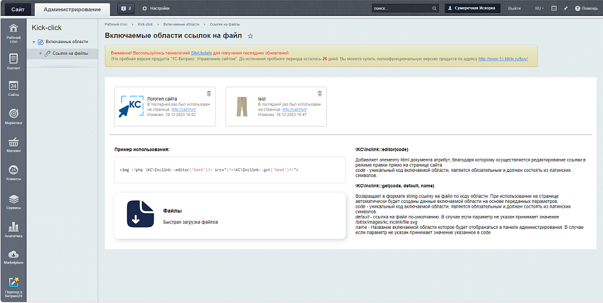
Task: Open the Контент sidebar section
Action: [x=13, y=61]
